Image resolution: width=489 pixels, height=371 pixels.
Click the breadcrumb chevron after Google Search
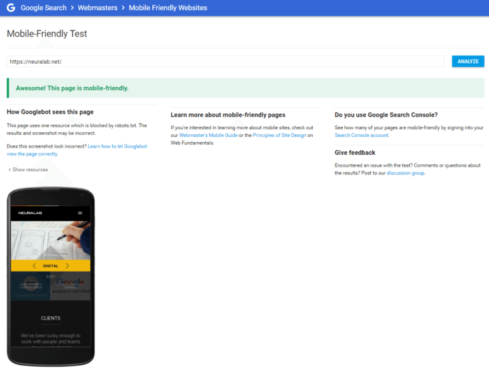[x=73, y=8]
